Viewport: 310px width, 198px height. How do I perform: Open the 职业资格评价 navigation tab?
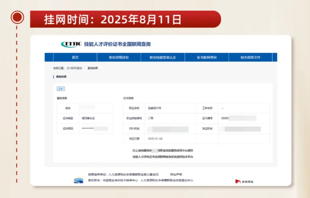tap(119, 57)
